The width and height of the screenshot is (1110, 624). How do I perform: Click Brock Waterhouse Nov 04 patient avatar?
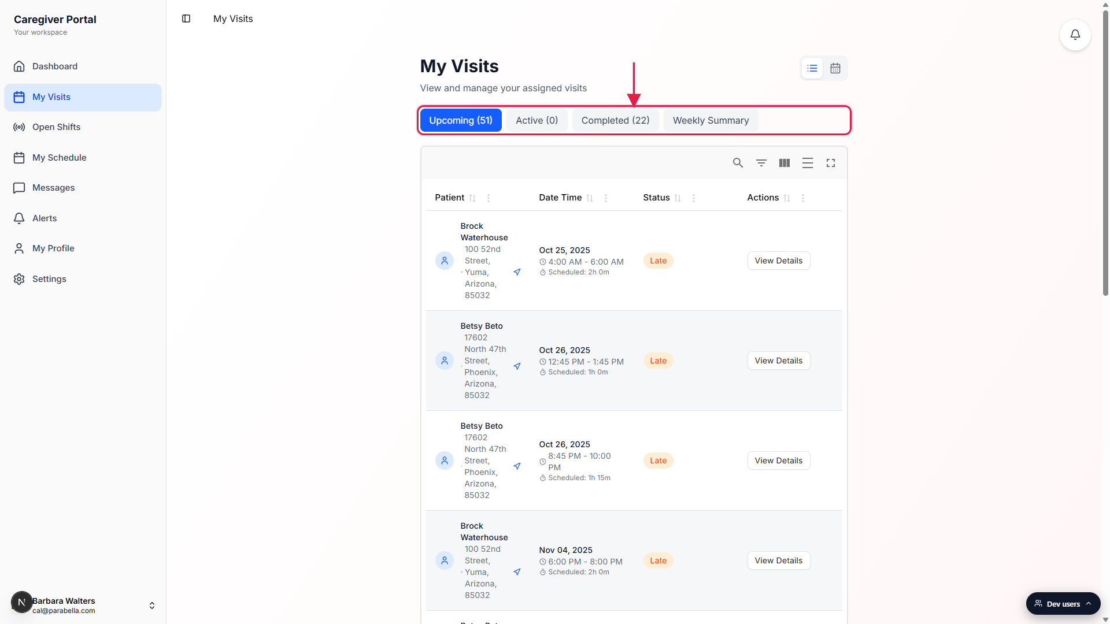tap(445, 560)
